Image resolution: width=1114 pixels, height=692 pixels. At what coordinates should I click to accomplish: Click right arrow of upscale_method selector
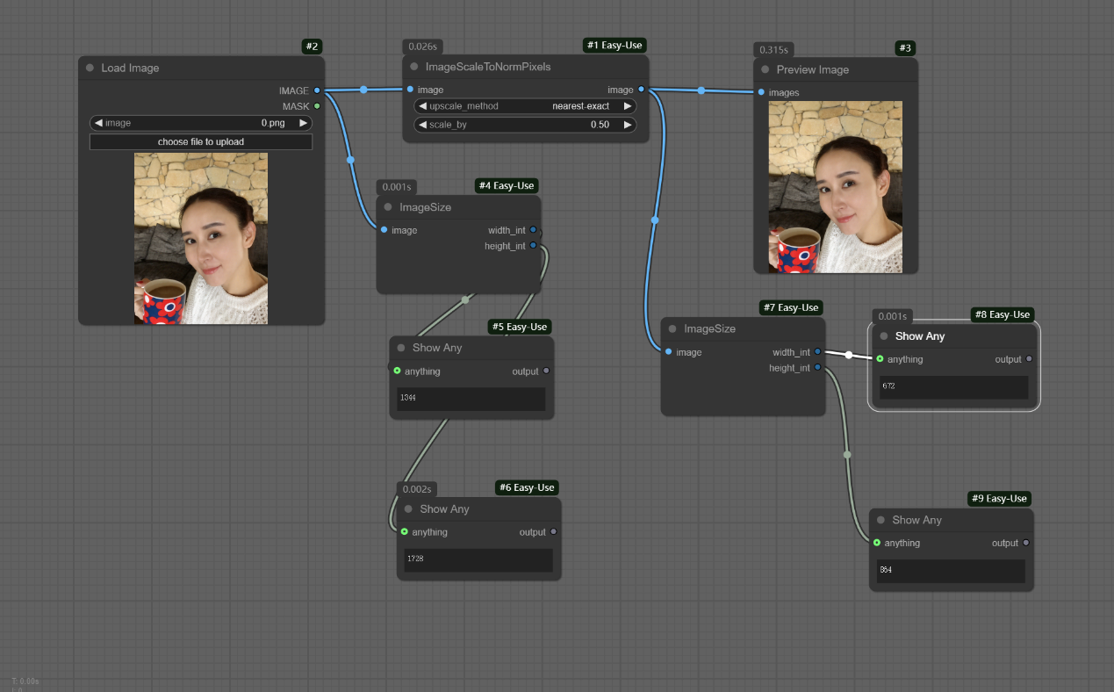tap(627, 106)
